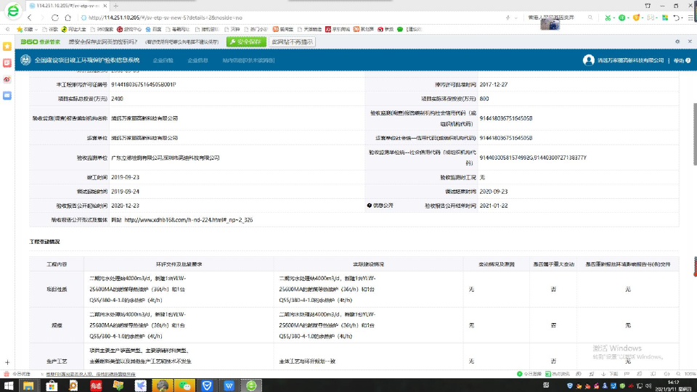Reload the page with refresh icon

point(55,17)
